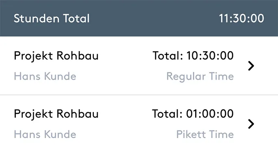Click the Regular Time label
This screenshot has width=278, height=156.
tap(200, 77)
